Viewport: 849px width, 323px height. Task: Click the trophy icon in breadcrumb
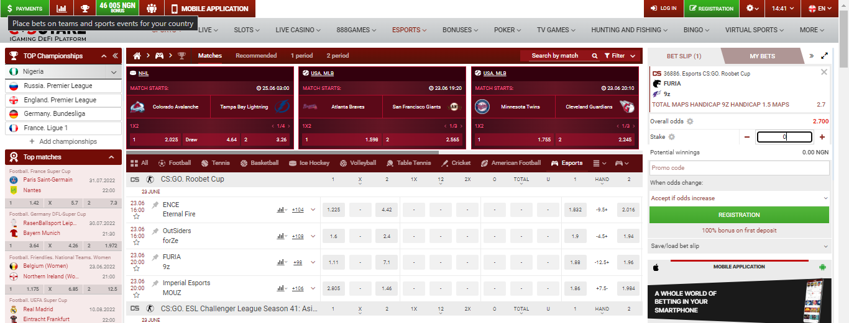pos(181,56)
